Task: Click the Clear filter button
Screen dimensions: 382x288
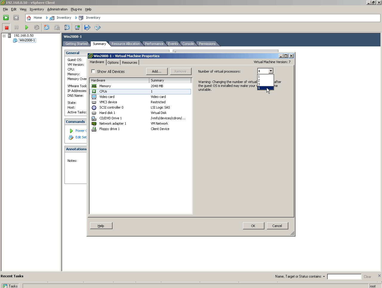Action: [x=367, y=277]
